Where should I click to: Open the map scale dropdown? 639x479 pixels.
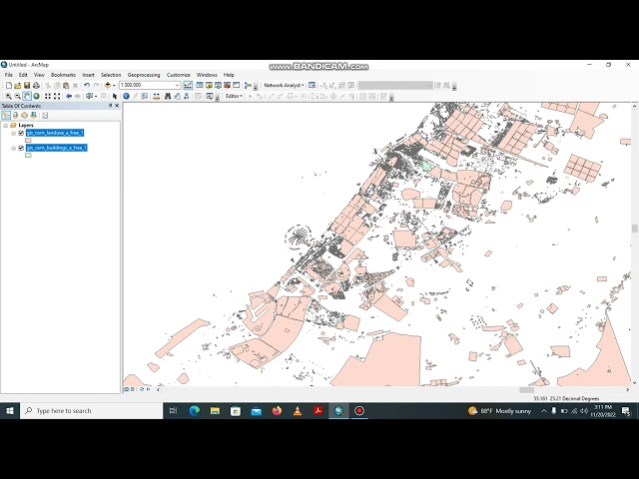(178, 85)
